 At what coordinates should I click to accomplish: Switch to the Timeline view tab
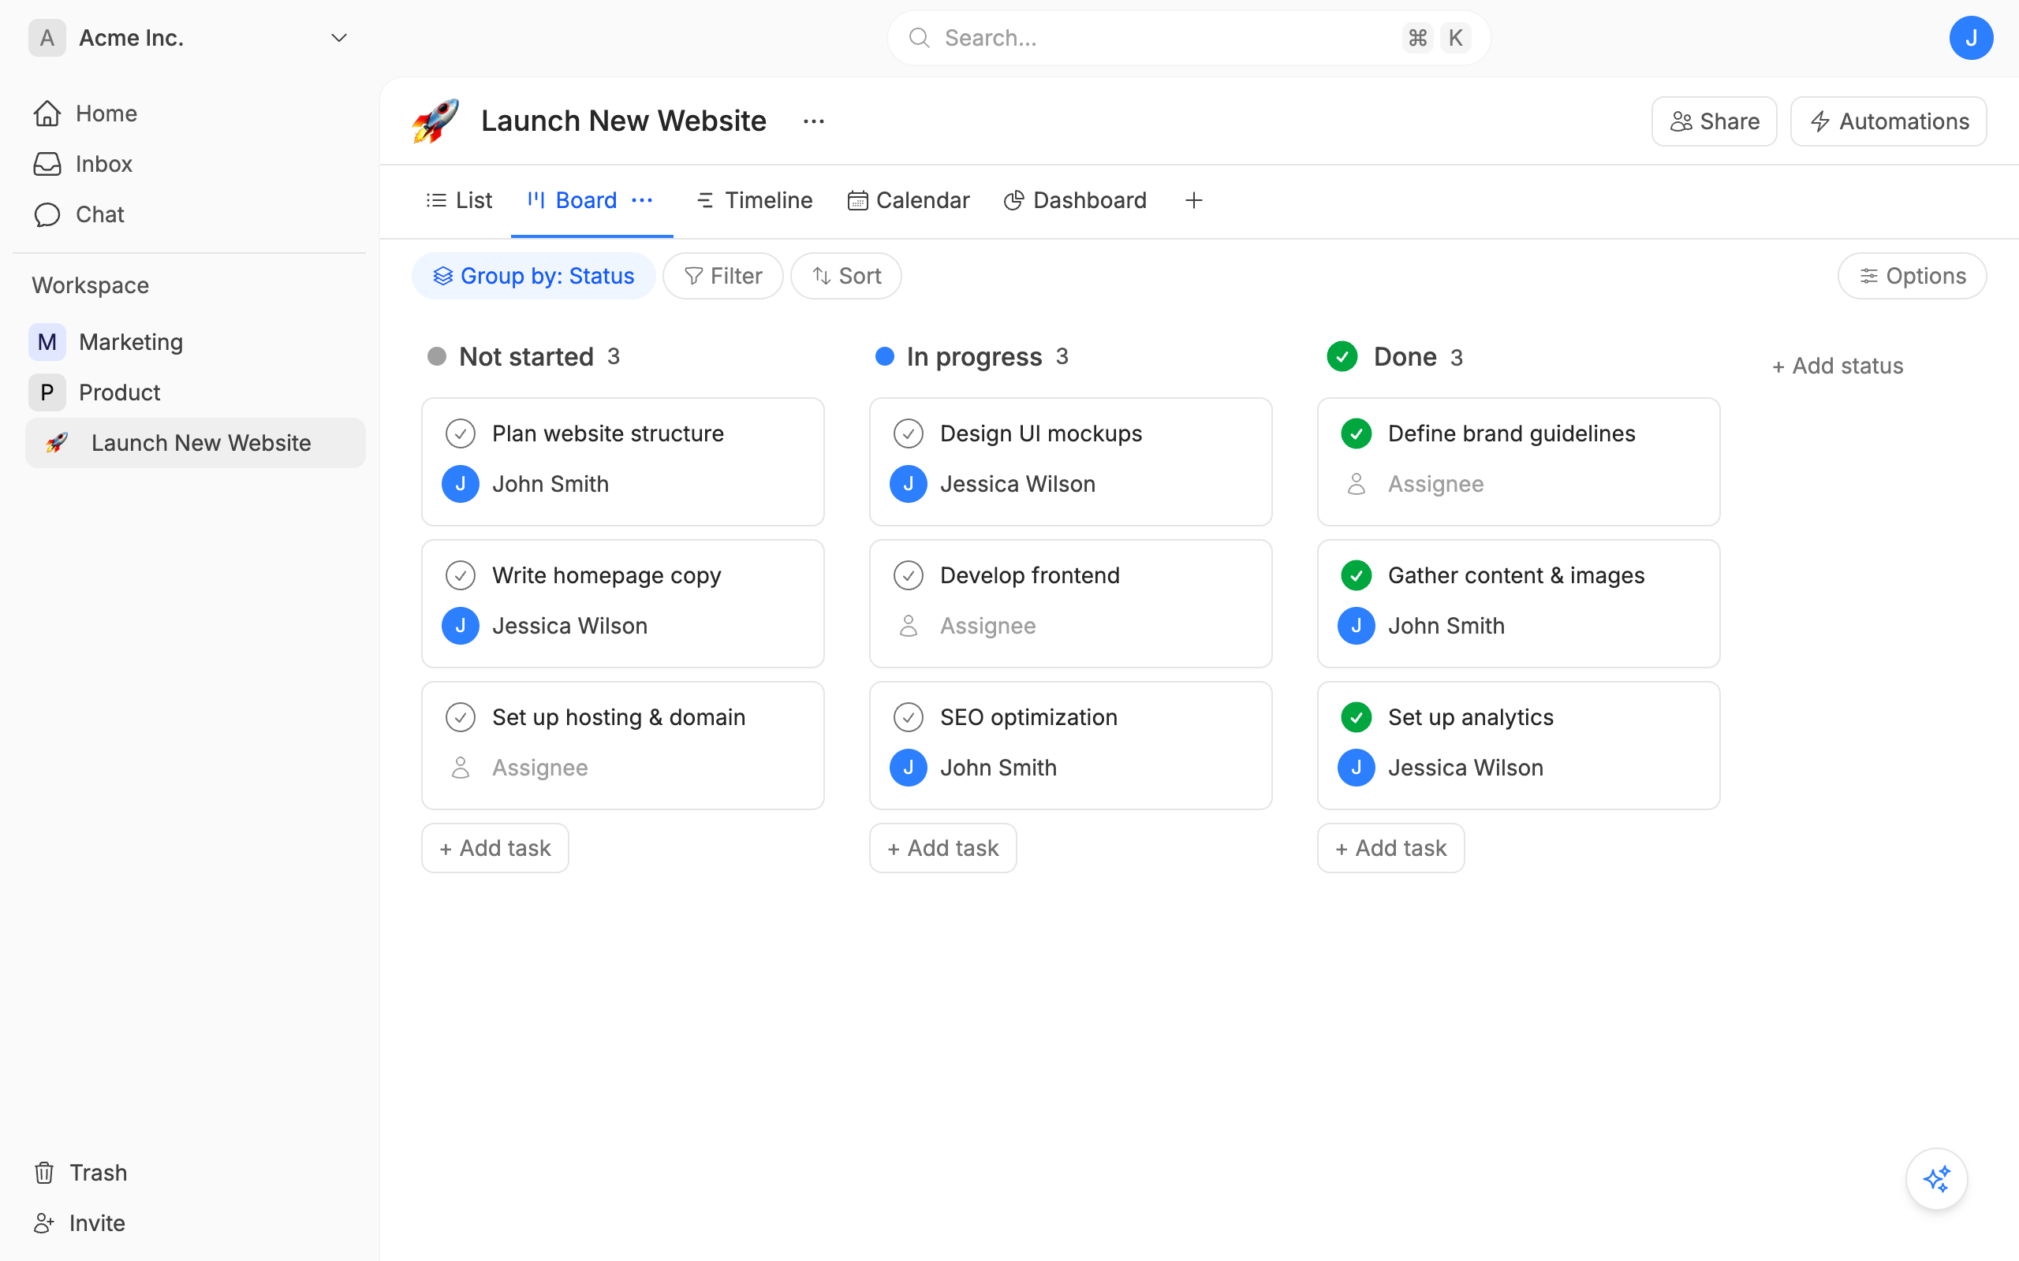[753, 200]
